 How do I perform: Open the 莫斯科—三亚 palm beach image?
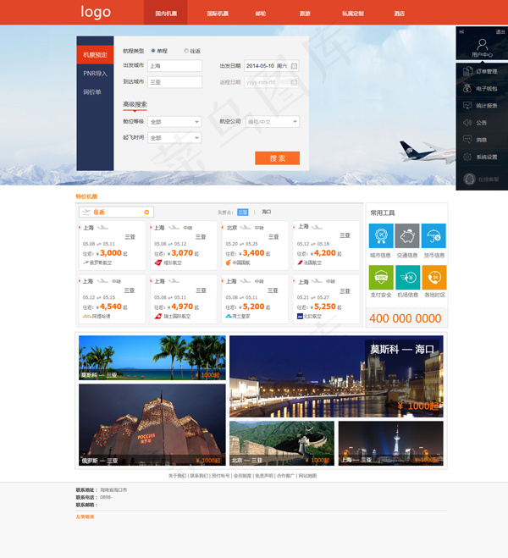click(x=152, y=357)
